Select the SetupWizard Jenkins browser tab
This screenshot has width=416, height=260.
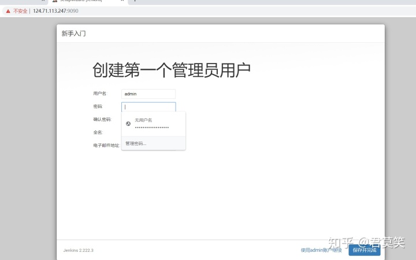[x=88, y=1]
